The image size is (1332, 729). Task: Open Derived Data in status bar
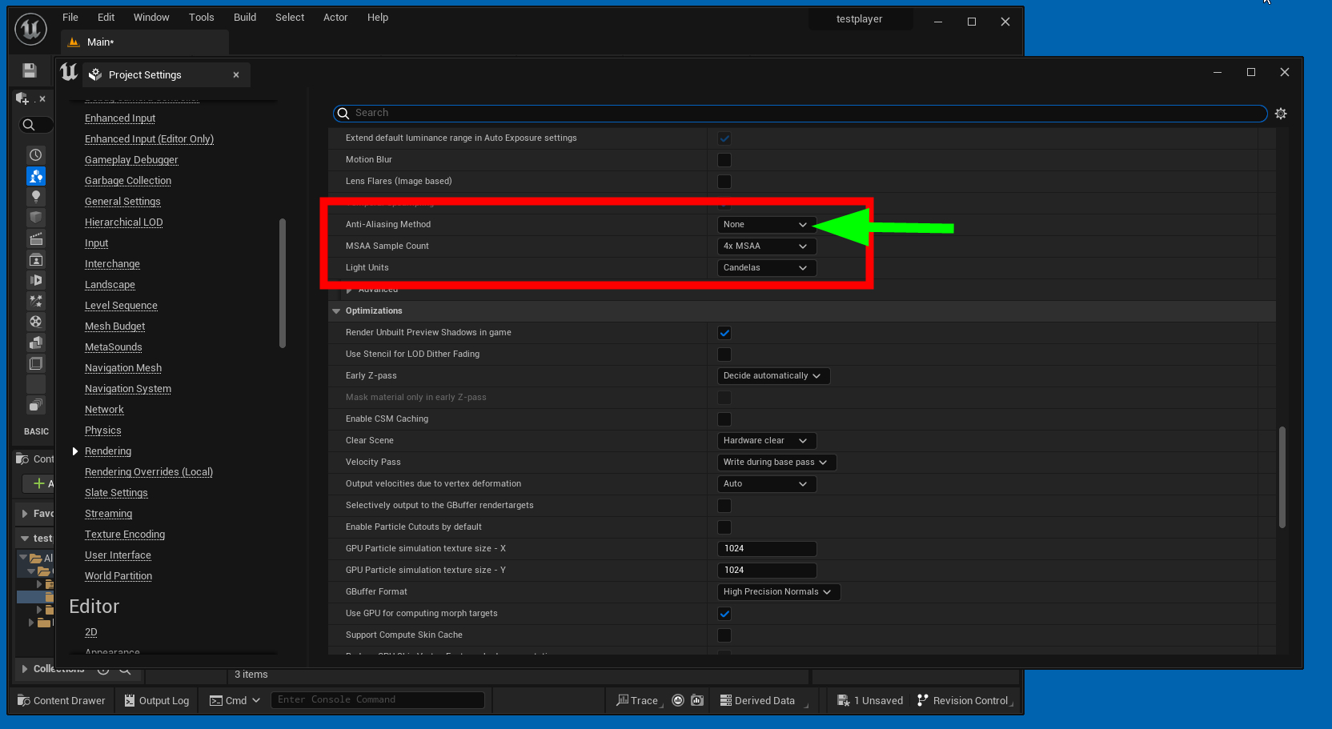[757, 700]
